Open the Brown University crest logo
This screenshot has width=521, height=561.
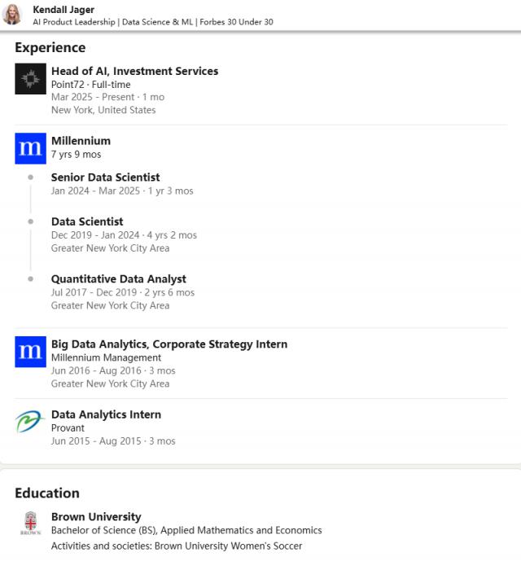[30, 524]
